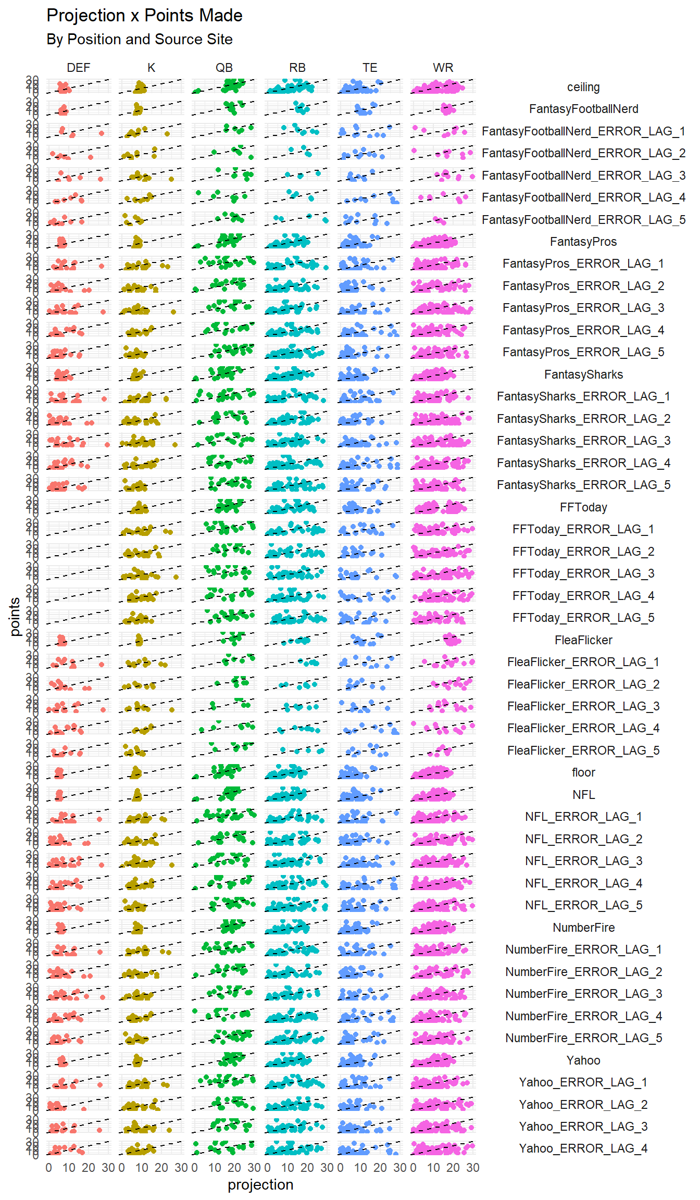The height and width of the screenshot is (1200, 700).
Task: Click the 'NFL' row label
Action: tap(583, 795)
